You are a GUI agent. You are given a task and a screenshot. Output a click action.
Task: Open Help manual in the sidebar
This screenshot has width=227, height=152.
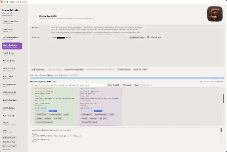coord(12,131)
